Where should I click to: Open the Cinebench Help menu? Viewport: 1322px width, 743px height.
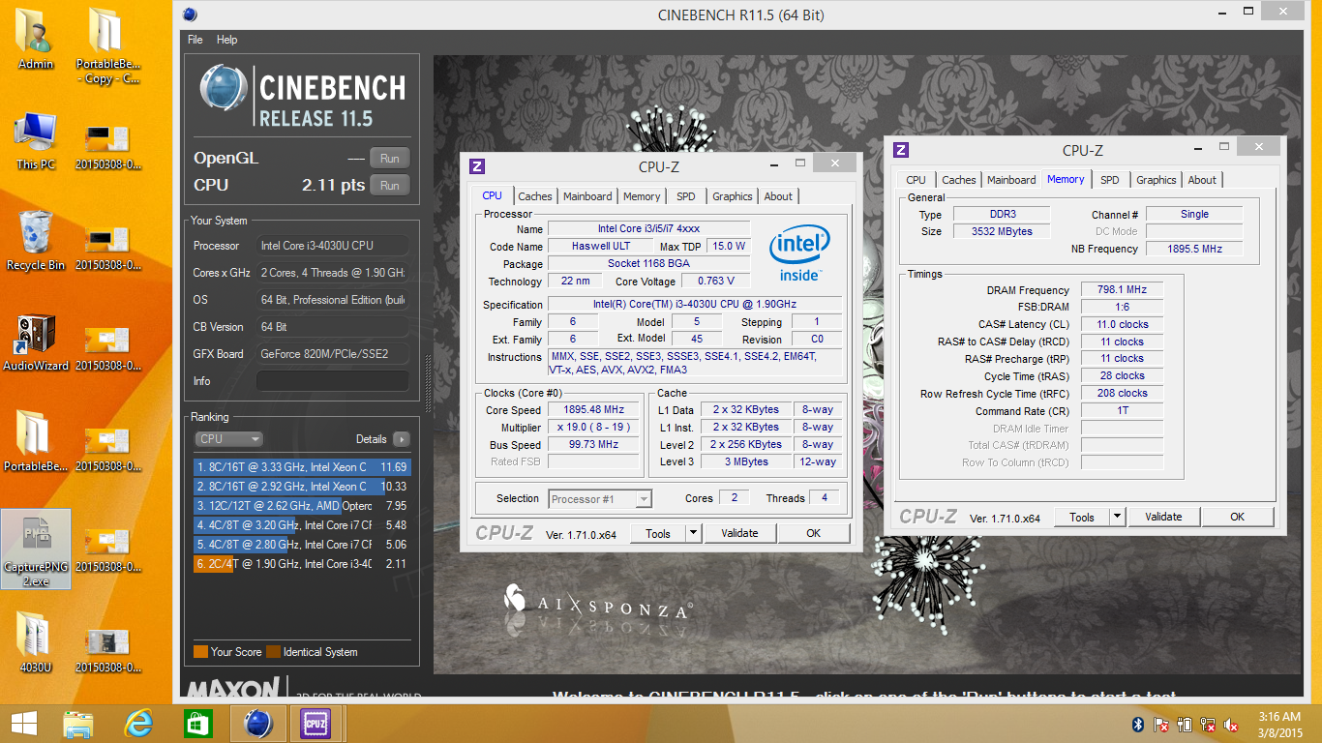point(226,40)
